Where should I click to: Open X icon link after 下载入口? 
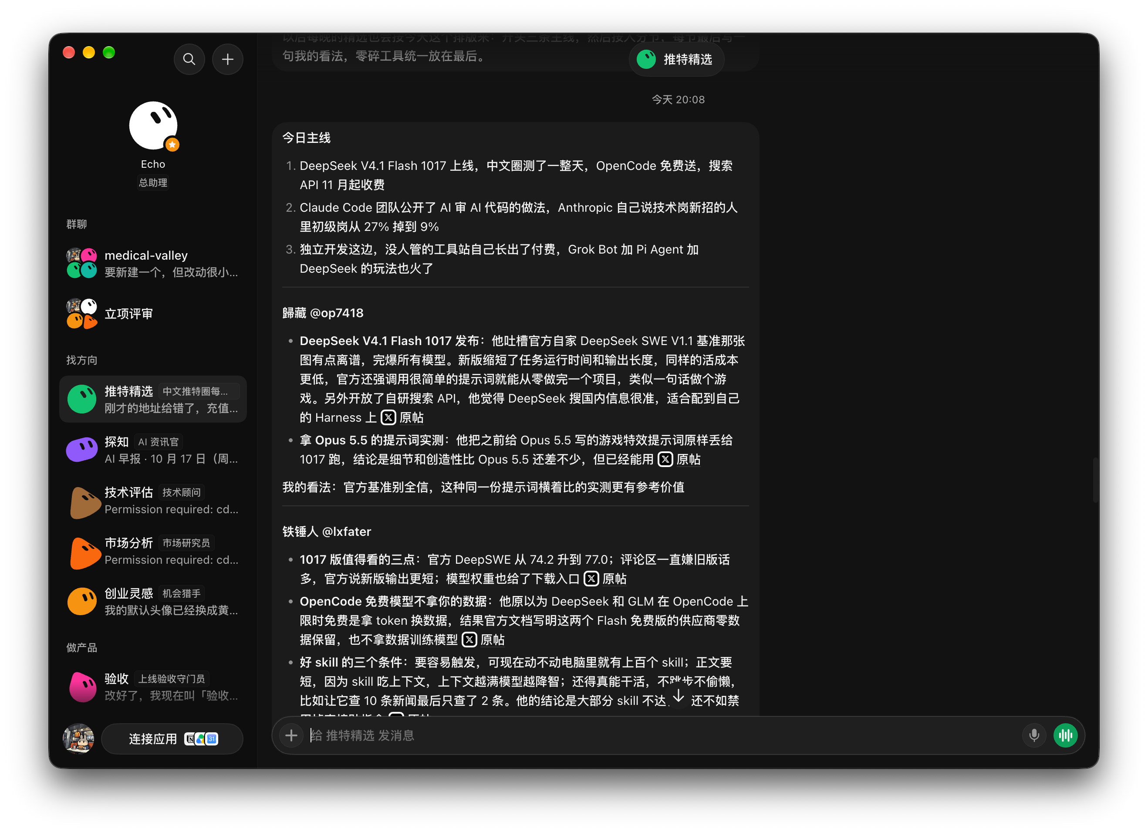(x=591, y=578)
